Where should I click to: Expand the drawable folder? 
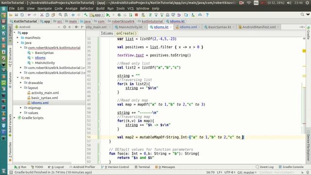tap(21, 83)
